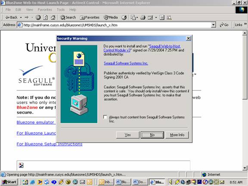Switch to the Do... taskbar window

tap(140, 182)
